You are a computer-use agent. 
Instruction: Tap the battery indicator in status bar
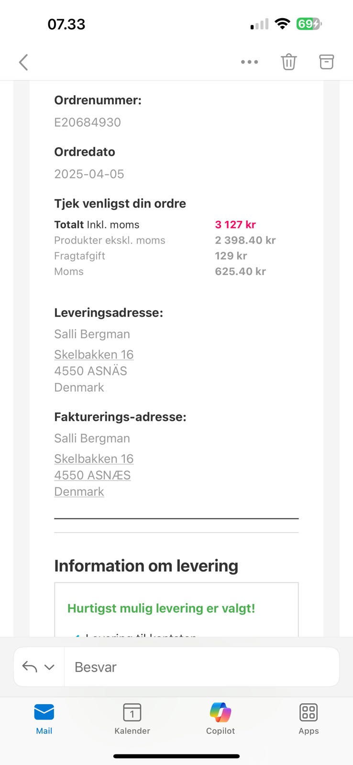(x=309, y=24)
